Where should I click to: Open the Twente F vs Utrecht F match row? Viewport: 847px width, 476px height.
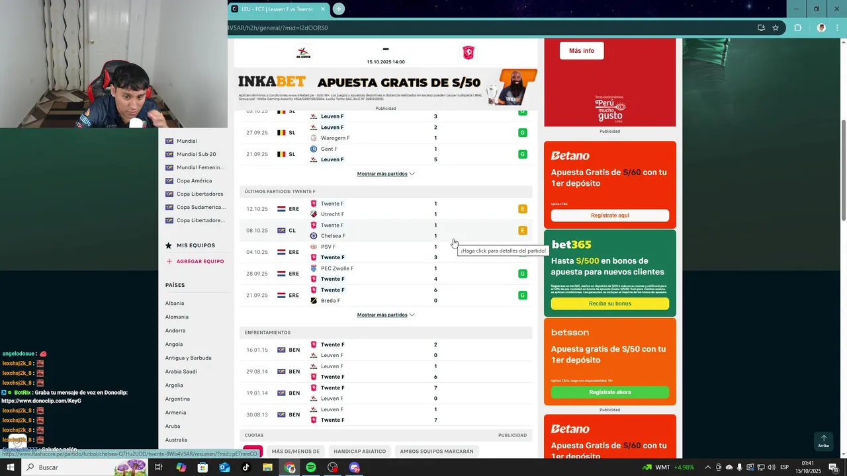tap(386, 209)
